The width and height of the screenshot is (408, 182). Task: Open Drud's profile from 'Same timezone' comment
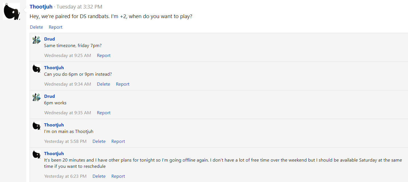(49, 39)
